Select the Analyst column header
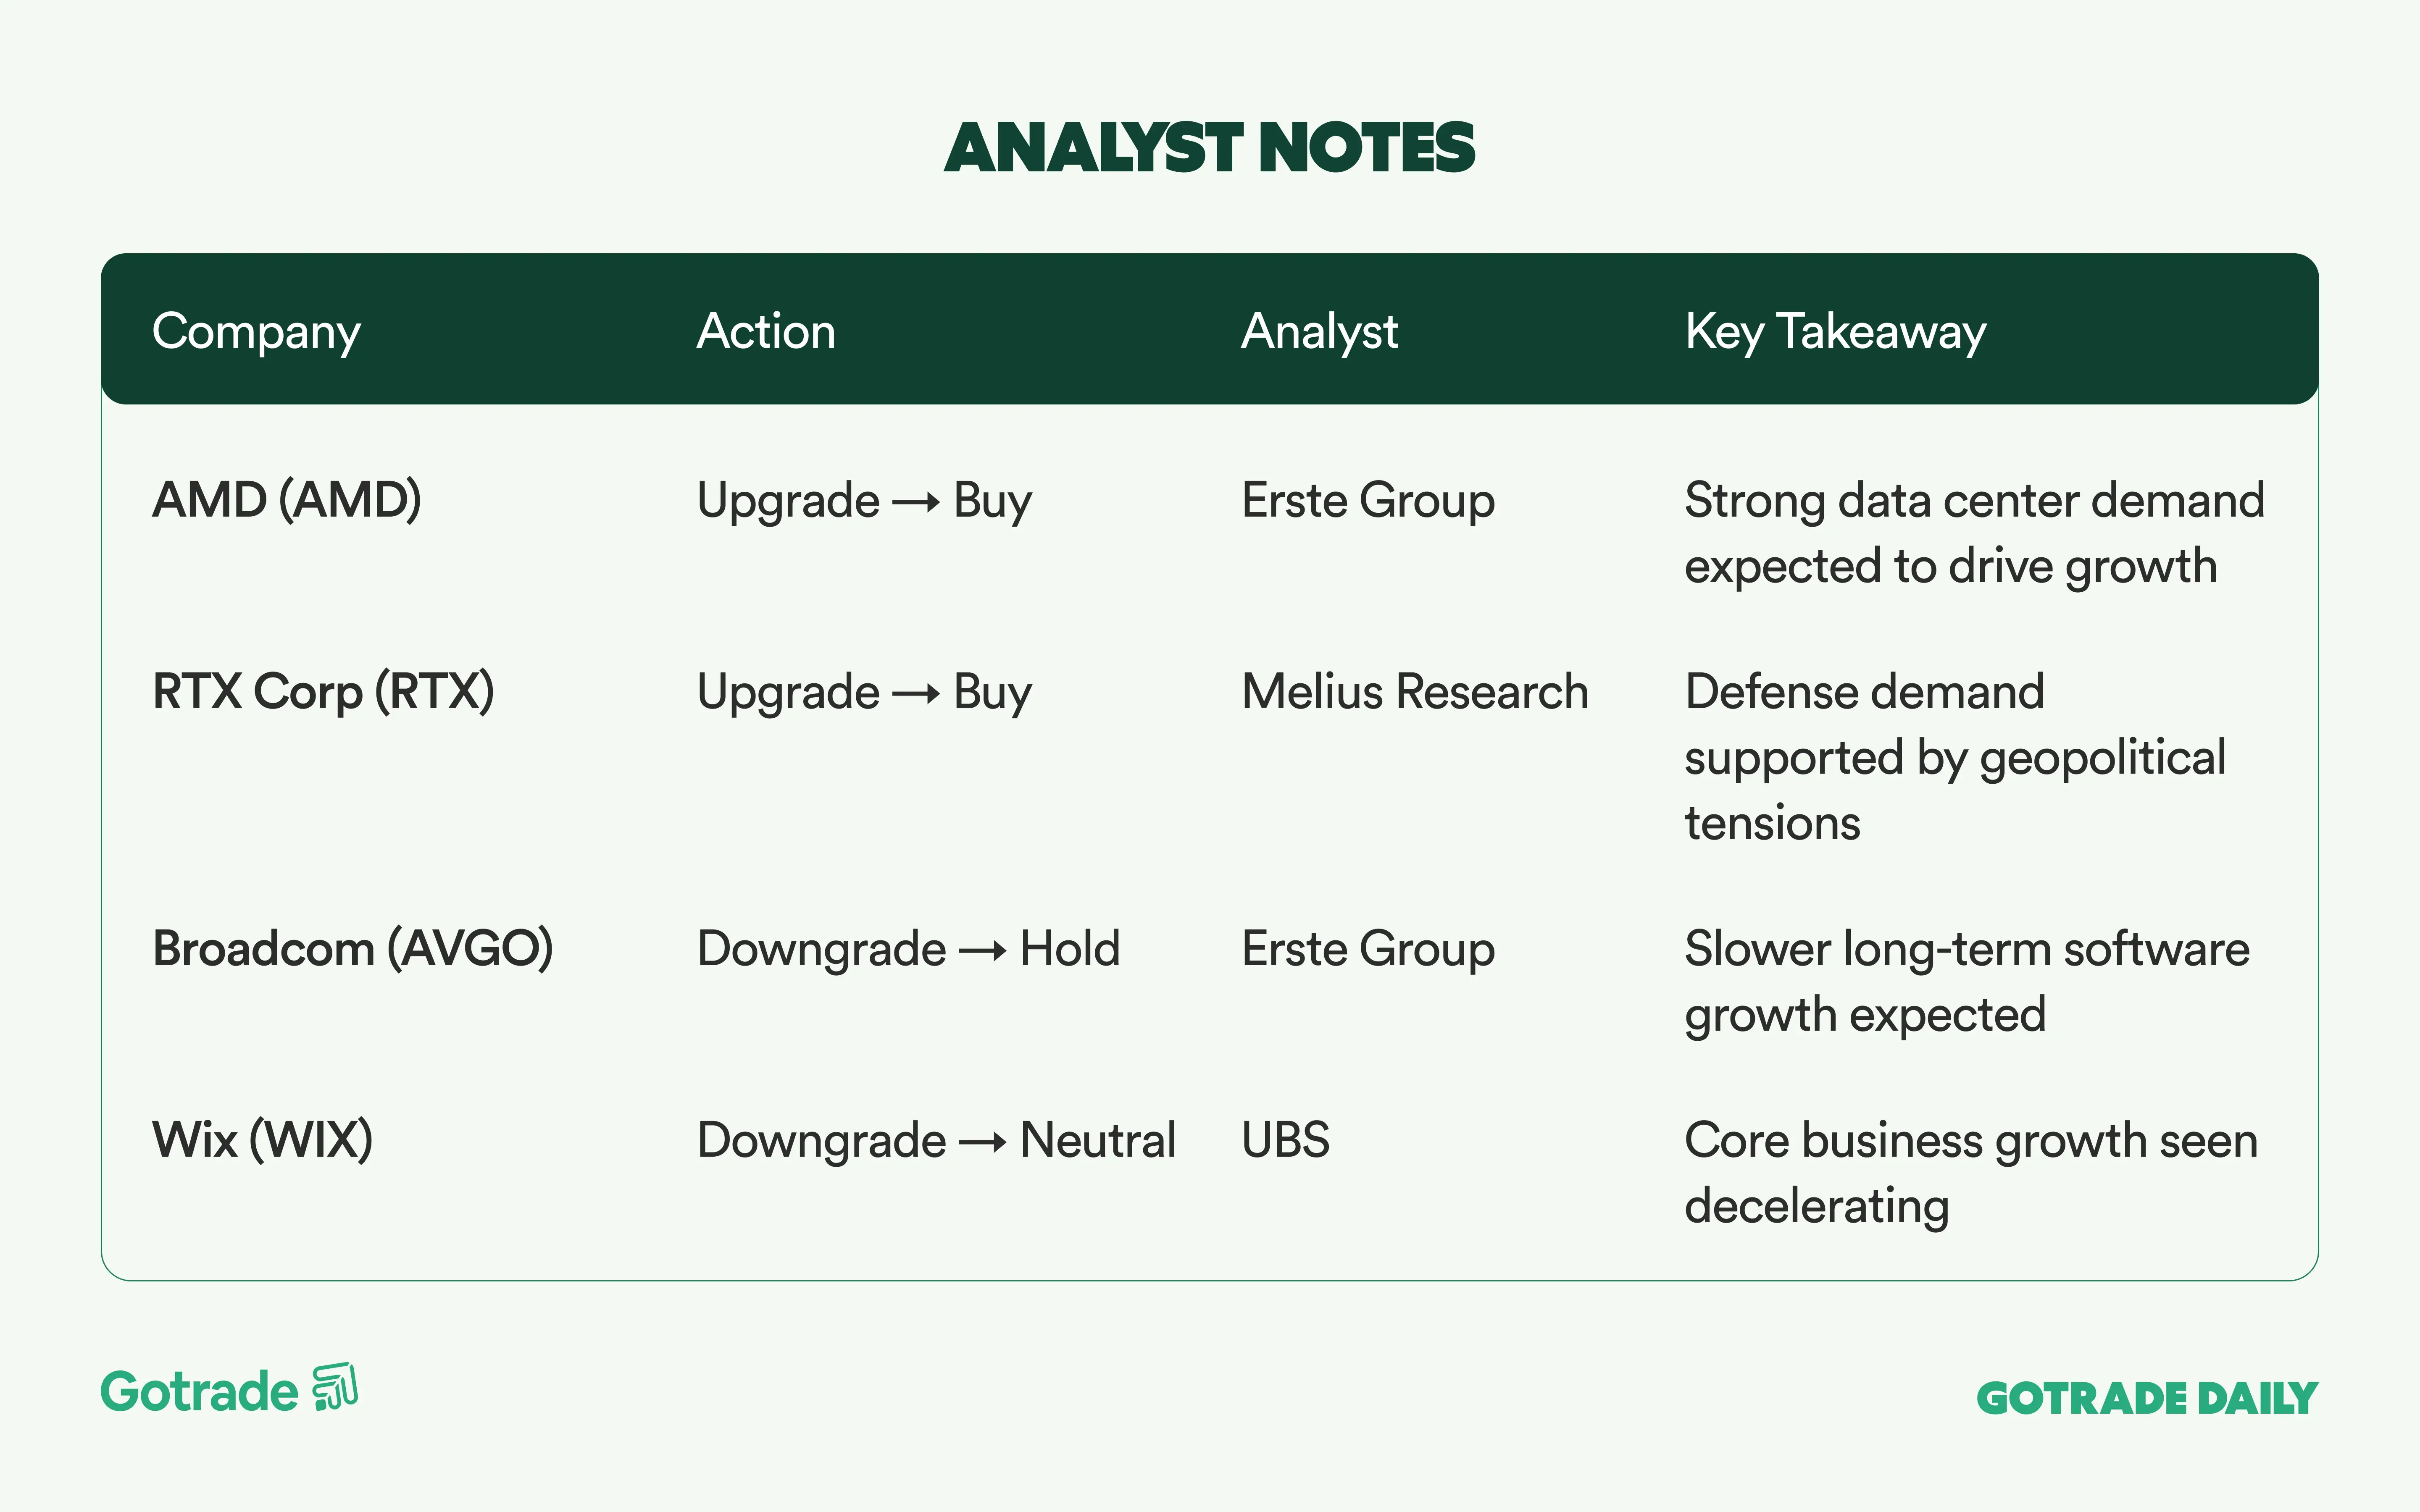This screenshot has width=2420, height=1512. [x=1319, y=331]
